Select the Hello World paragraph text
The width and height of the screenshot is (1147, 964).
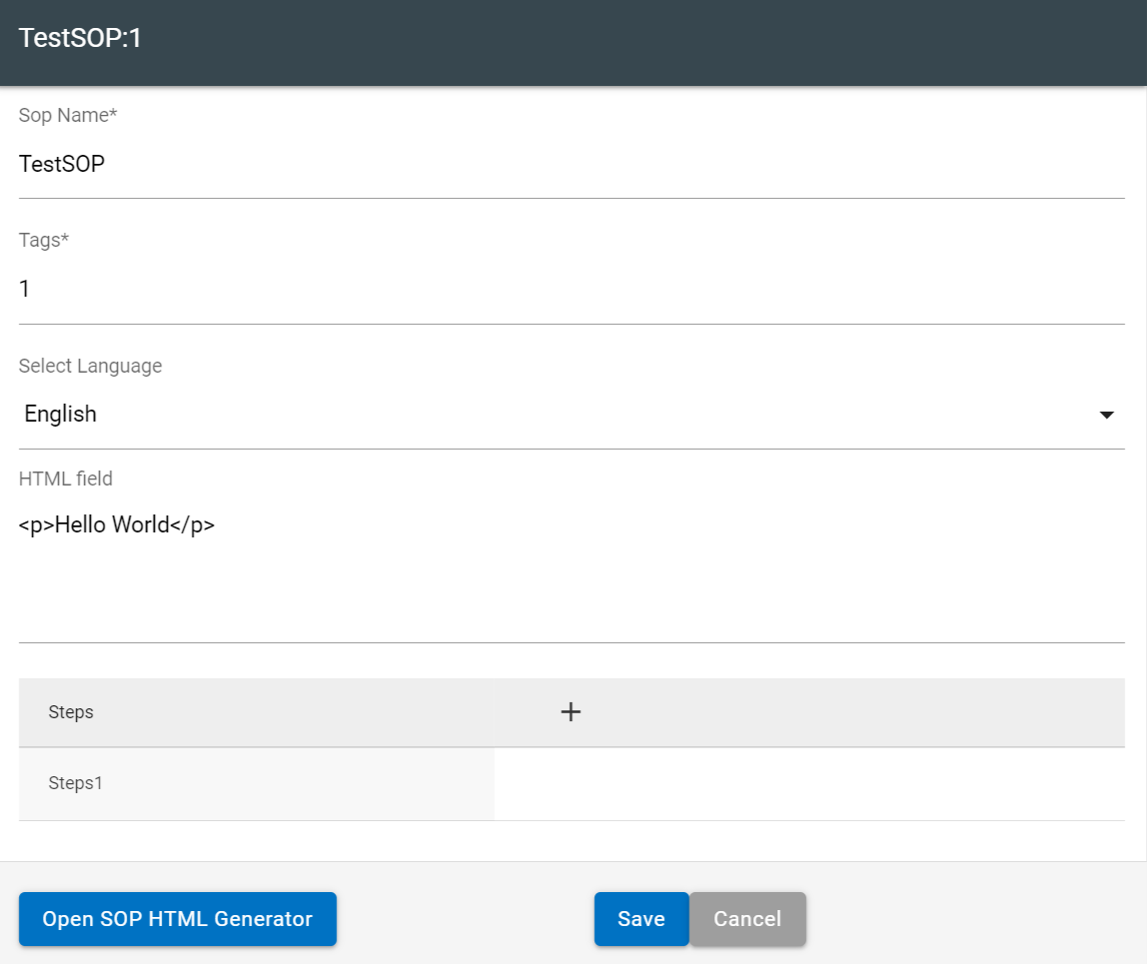tap(116, 524)
